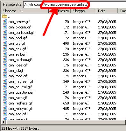Click the file name icon_cry.gif

[17, 43]
